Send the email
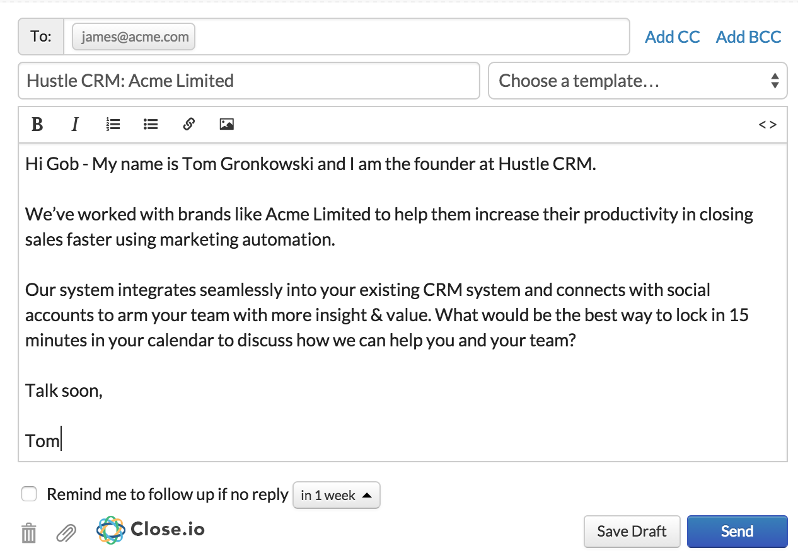The image size is (798, 558). [x=737, y=532]
